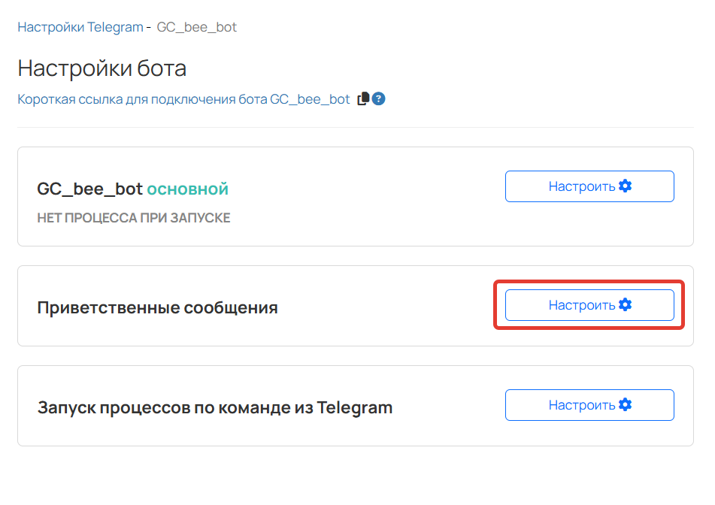Open help question mark icon next to short link

click(x=378, y=98)
